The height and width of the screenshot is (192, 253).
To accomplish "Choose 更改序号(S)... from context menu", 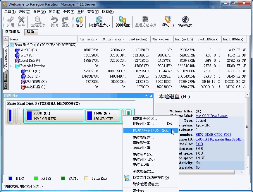I will tap(151, 155).
